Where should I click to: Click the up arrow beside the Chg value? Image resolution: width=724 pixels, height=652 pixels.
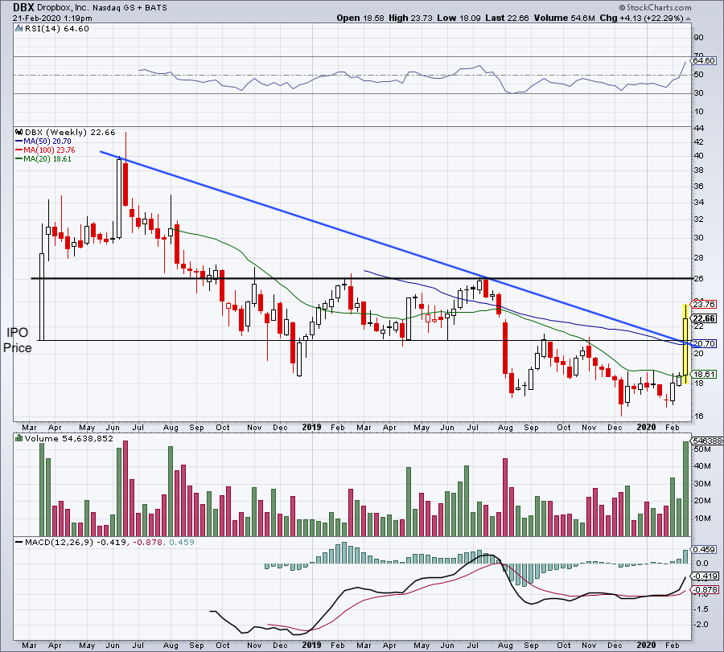[689, 18]
